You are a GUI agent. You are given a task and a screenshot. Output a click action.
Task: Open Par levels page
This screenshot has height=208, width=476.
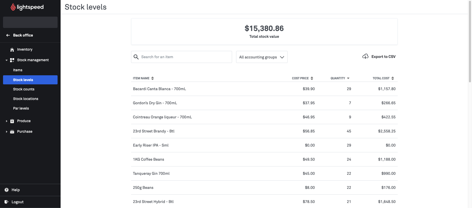click(x=21, y=108)
